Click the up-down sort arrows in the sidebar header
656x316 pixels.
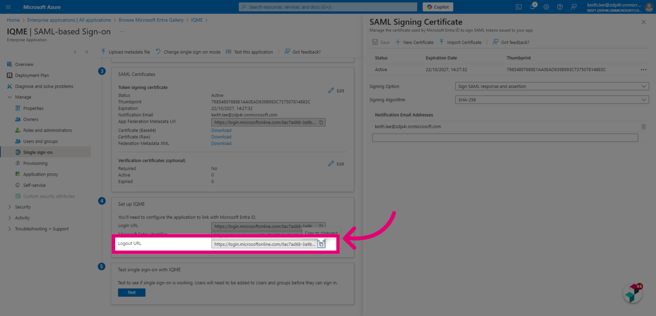point(75,52)
